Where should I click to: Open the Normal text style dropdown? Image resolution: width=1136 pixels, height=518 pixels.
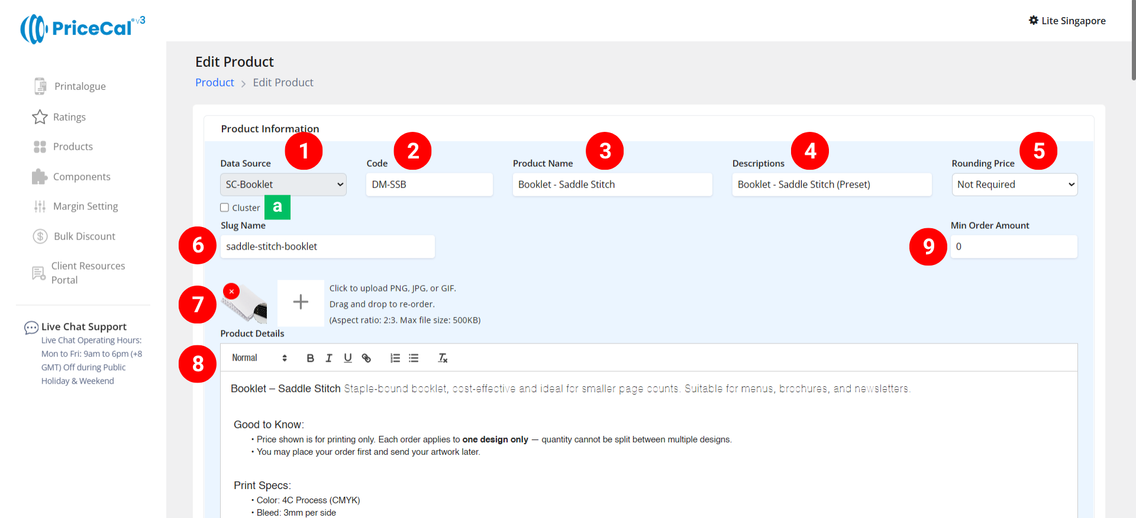pos(259,358)
